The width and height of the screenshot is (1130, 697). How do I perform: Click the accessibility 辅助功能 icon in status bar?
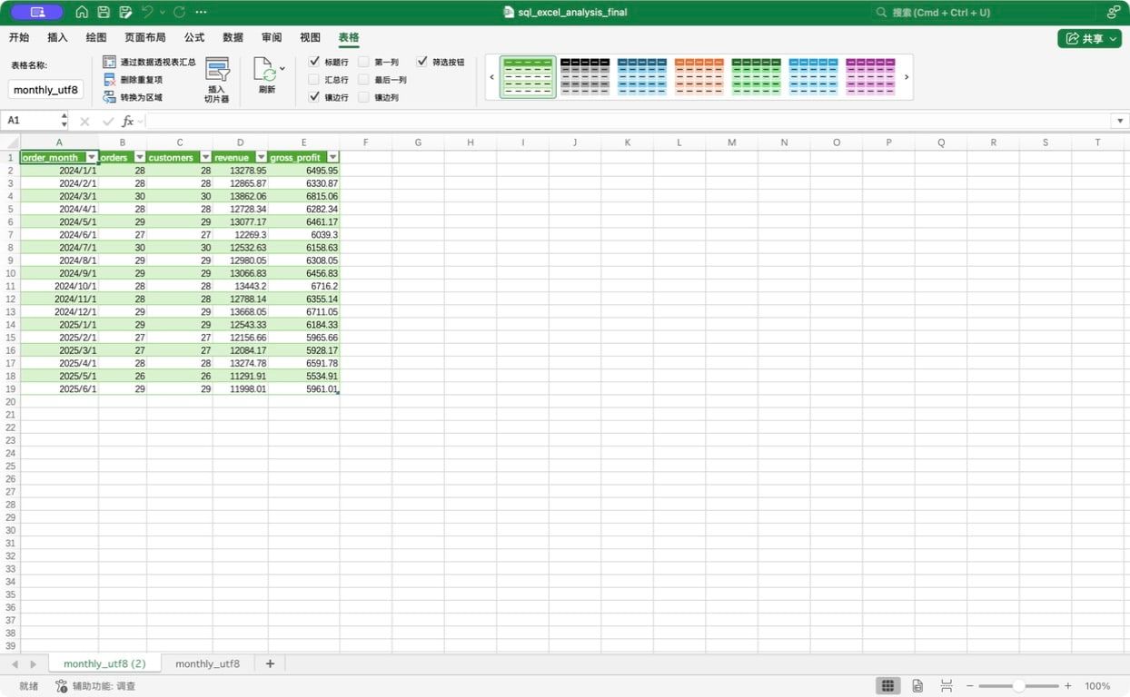61,686
